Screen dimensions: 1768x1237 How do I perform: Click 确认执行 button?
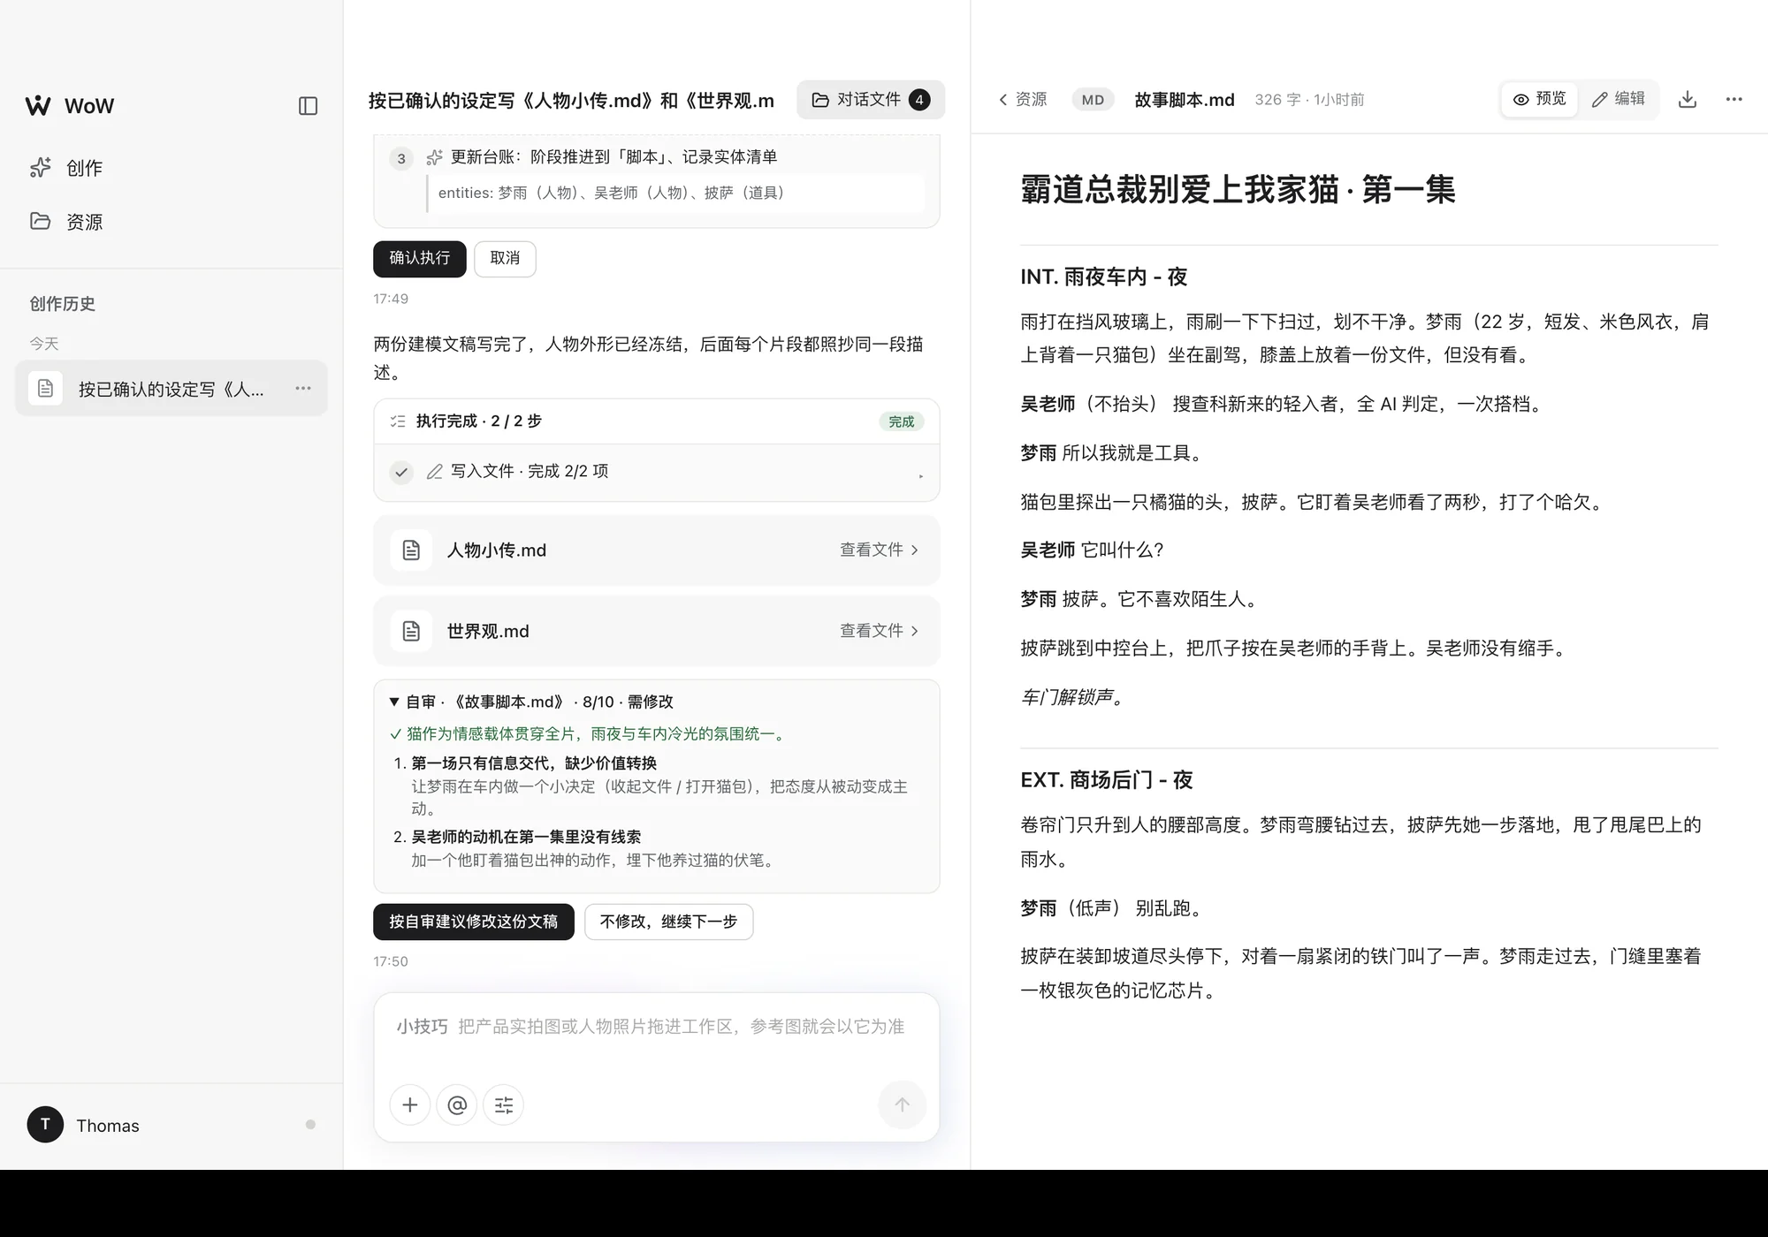pos(419,259)
